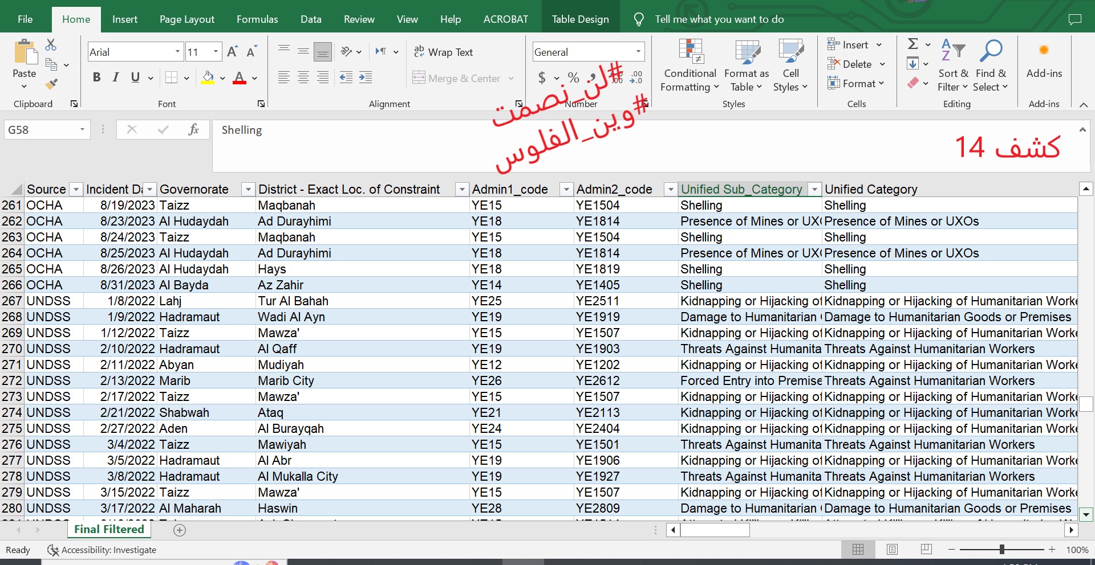The image size is (1095, 565).
Task: Toggle Italic formatting
Action: (x=116, y=77)
